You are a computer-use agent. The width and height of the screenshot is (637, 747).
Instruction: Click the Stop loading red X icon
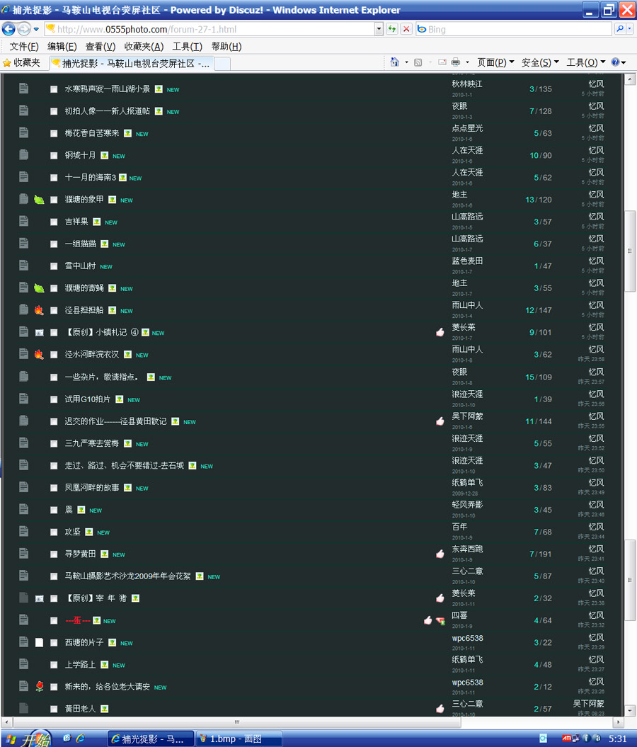click(x=406, y=29)
